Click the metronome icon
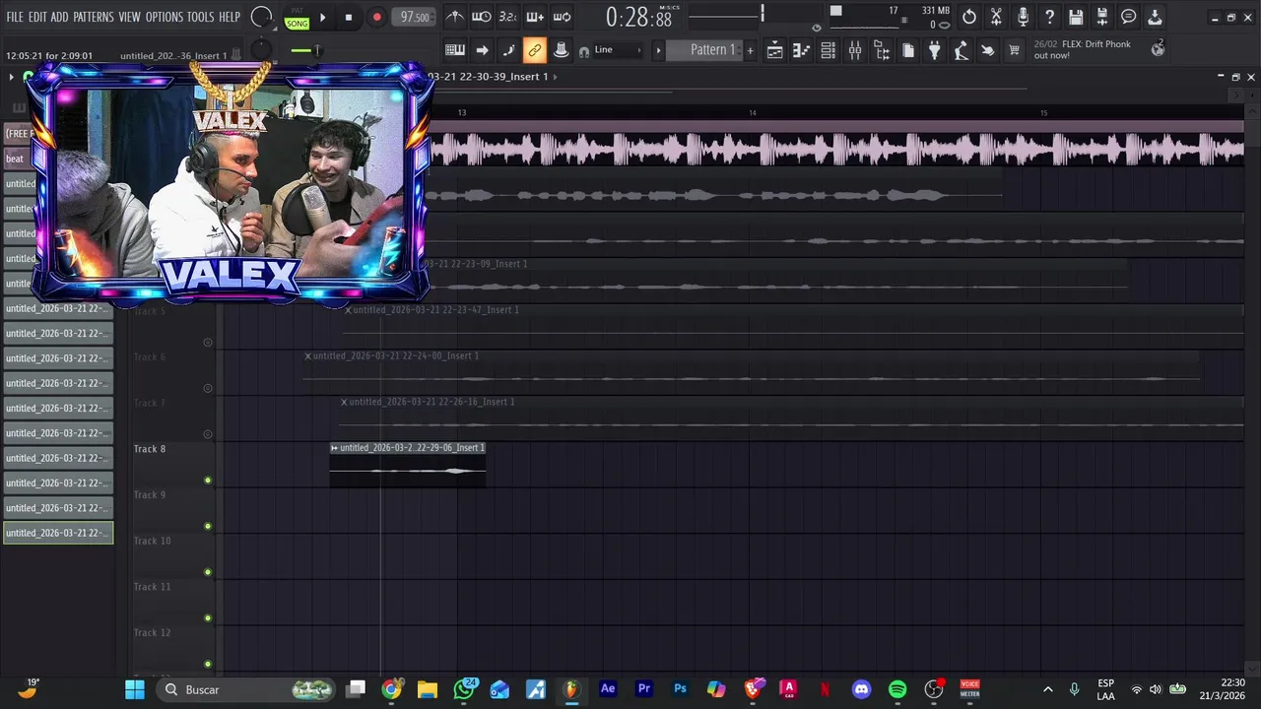Viewport: 1261px width, 709px height. point(455,17)
